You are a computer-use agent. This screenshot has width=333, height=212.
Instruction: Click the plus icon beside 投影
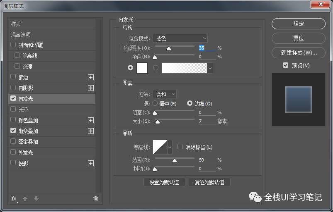coord(91,163)
